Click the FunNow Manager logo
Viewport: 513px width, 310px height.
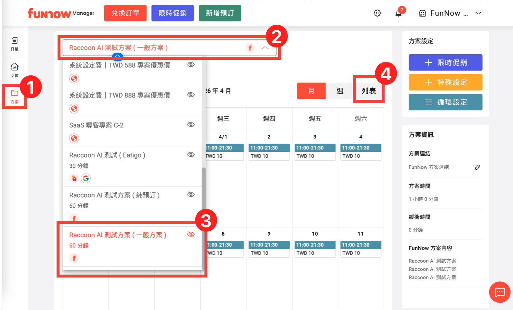tap(61, 13)
